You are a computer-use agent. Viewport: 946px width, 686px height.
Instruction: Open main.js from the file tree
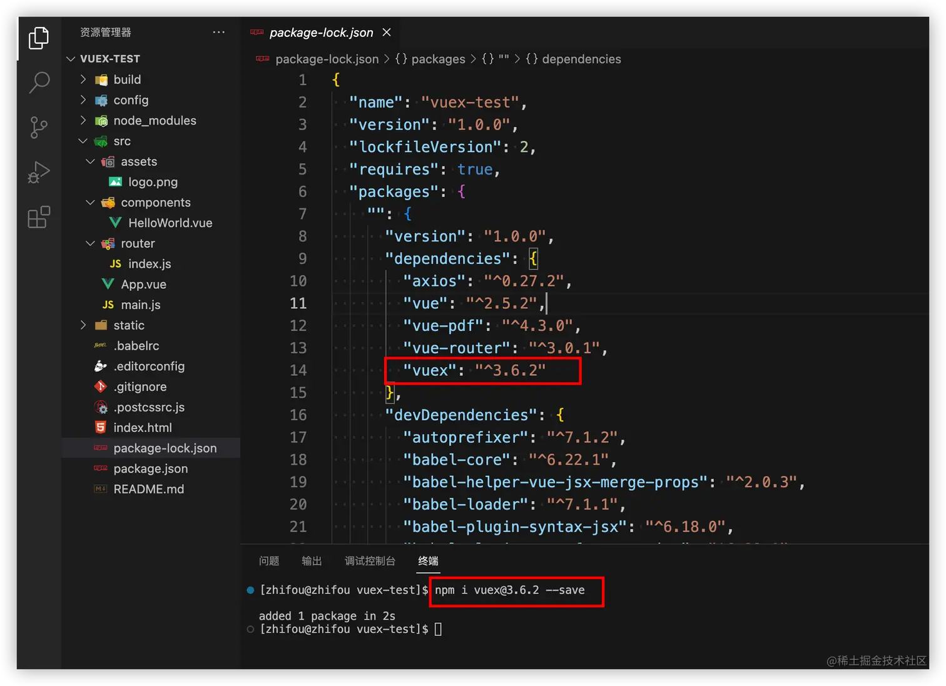click(141, 305)
